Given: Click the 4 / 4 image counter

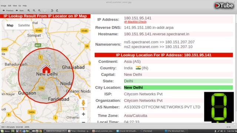Looking at the screenshot, I should tap(228, 127).
